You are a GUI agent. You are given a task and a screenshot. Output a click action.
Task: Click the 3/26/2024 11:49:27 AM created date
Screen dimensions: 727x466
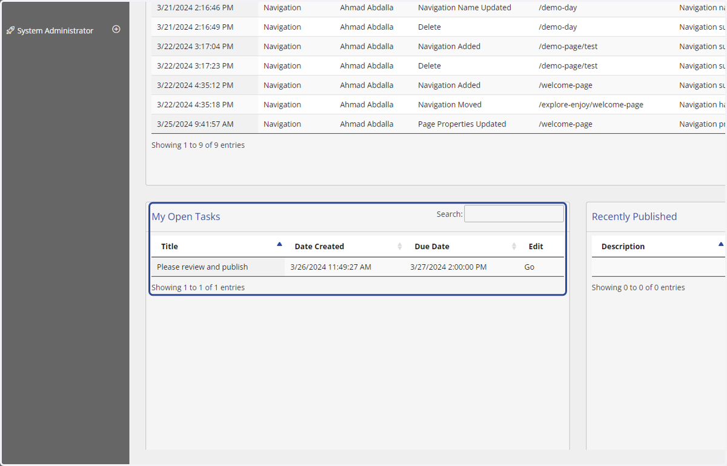(331, 267)
